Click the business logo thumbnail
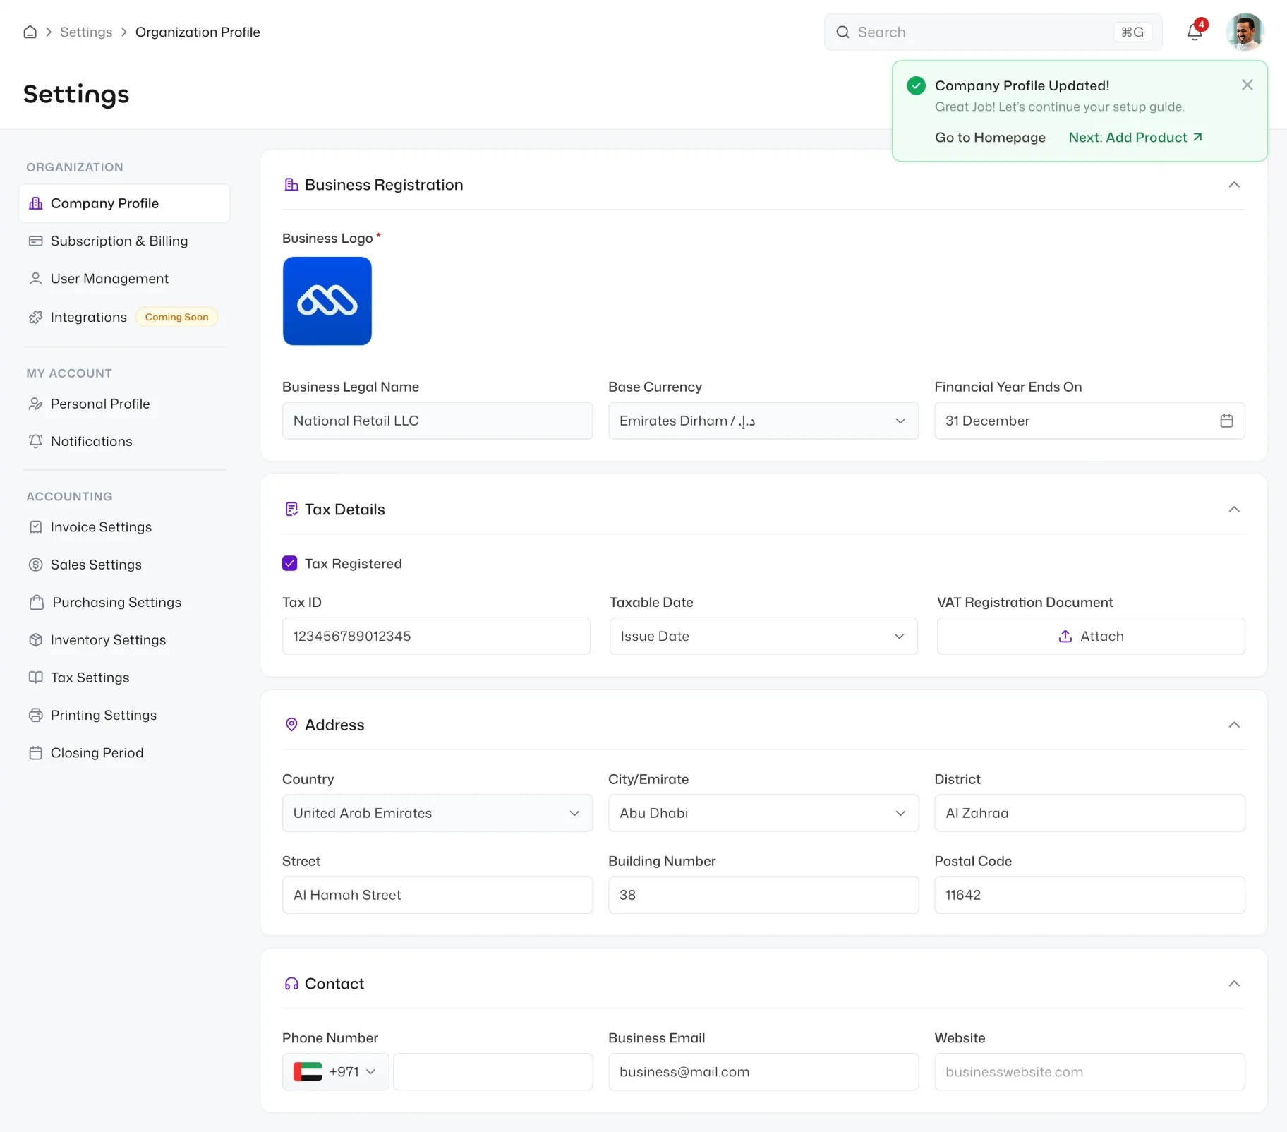The image size is (1287, 1132). click(327, 301)
